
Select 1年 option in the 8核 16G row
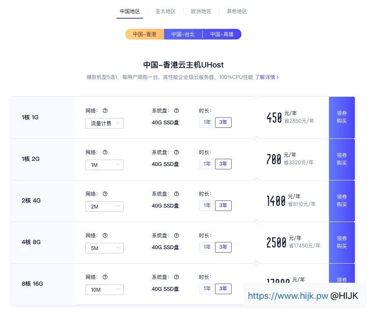207,289
